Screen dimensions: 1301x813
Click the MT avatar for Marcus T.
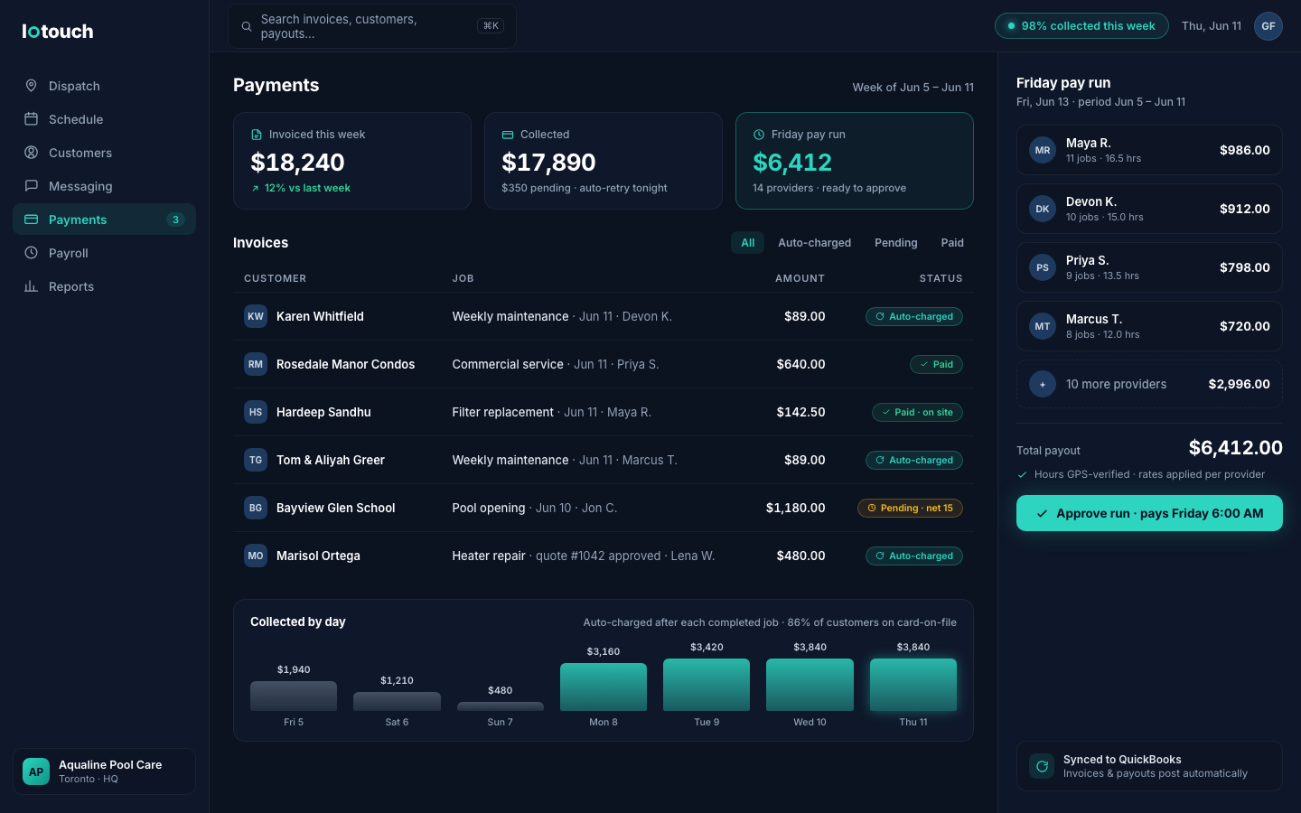[x=1043, y=326]
